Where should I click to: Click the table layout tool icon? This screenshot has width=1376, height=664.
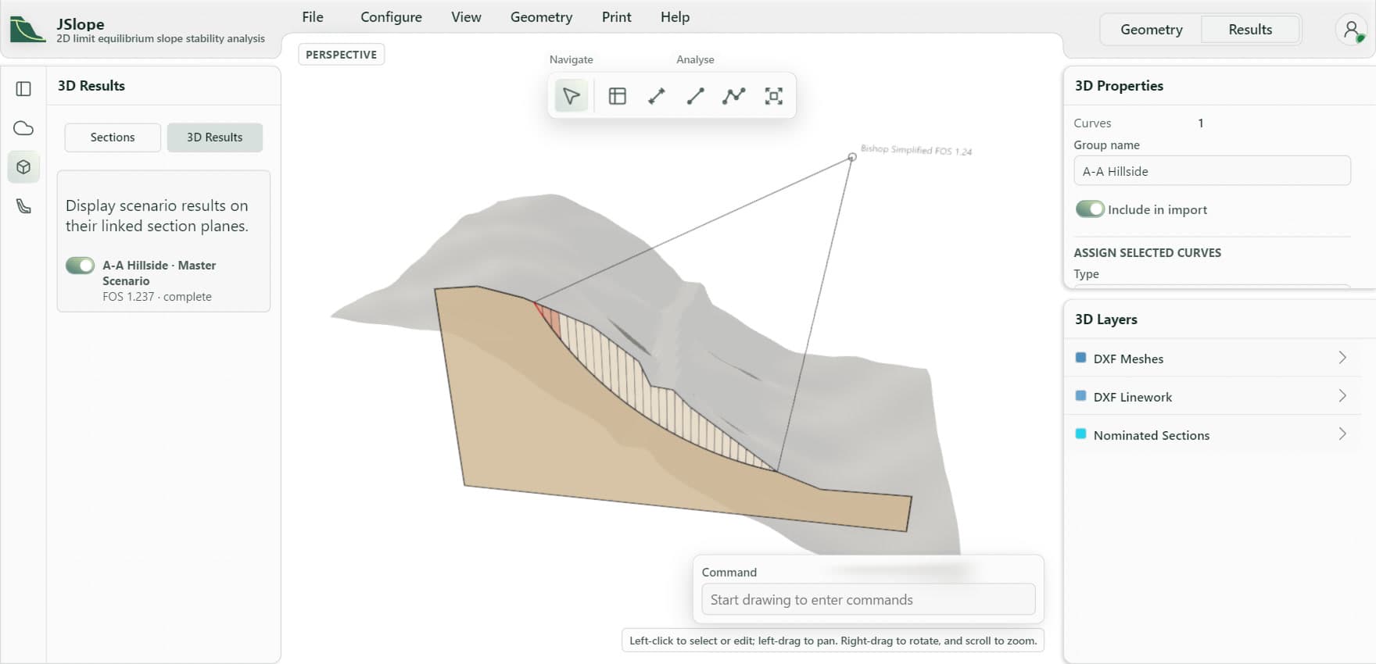point(618,96)
